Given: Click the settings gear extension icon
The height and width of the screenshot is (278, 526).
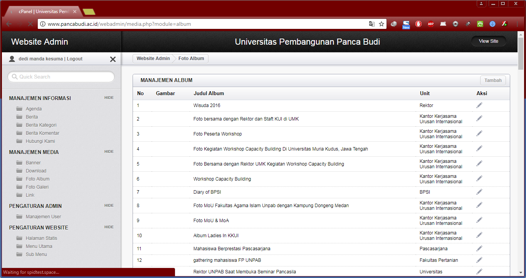Looking at the screenshot, I should [455, 24].
